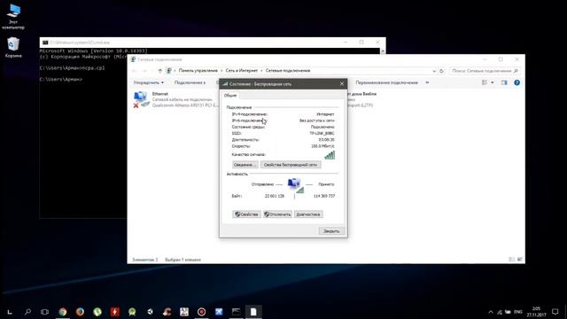Click Подключение к toolbar command
The height and width of the screenshot is (319, 567).
click(x=190, y=82)
